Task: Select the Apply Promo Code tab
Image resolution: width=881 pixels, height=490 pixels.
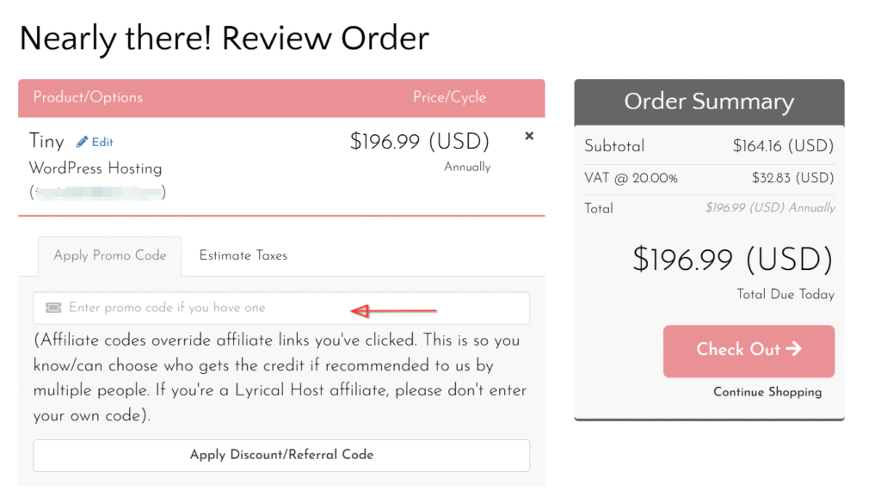Action: point(110,255)
